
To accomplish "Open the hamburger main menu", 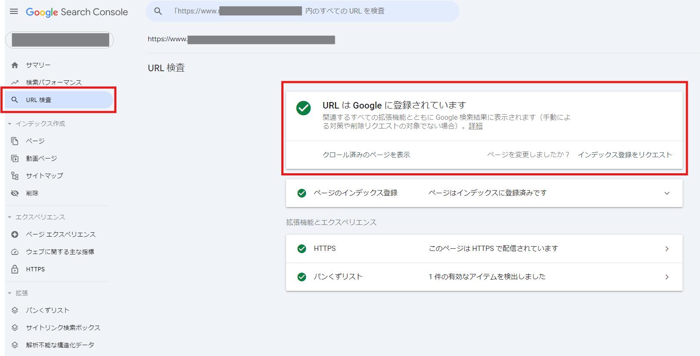I will (14, 11).
